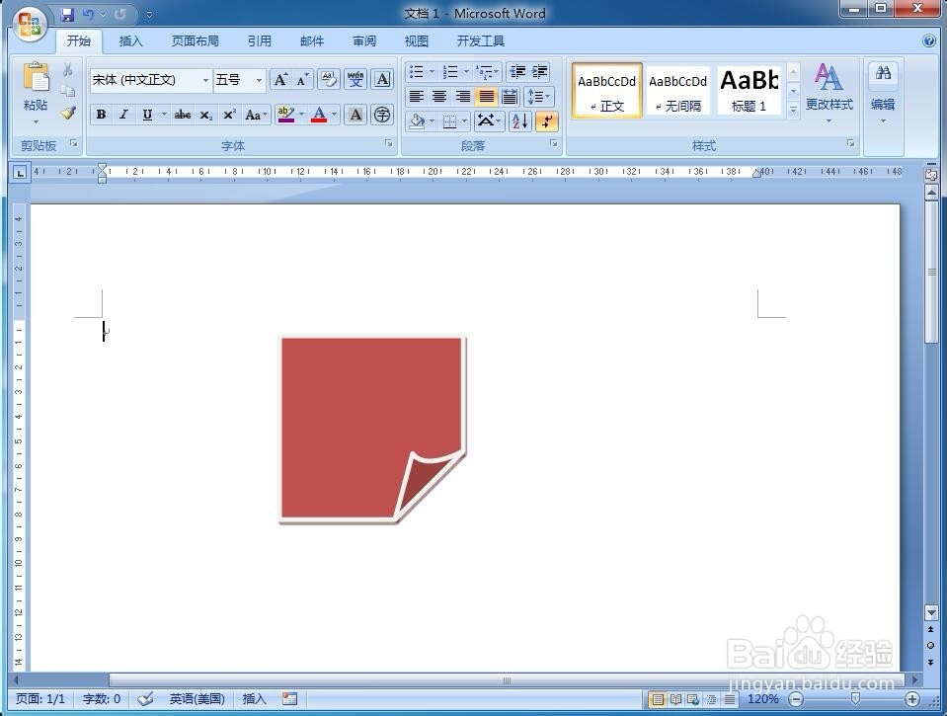Apply 正文 style
This screenshot has height=716, width=947.
click(x=607, y=91)
